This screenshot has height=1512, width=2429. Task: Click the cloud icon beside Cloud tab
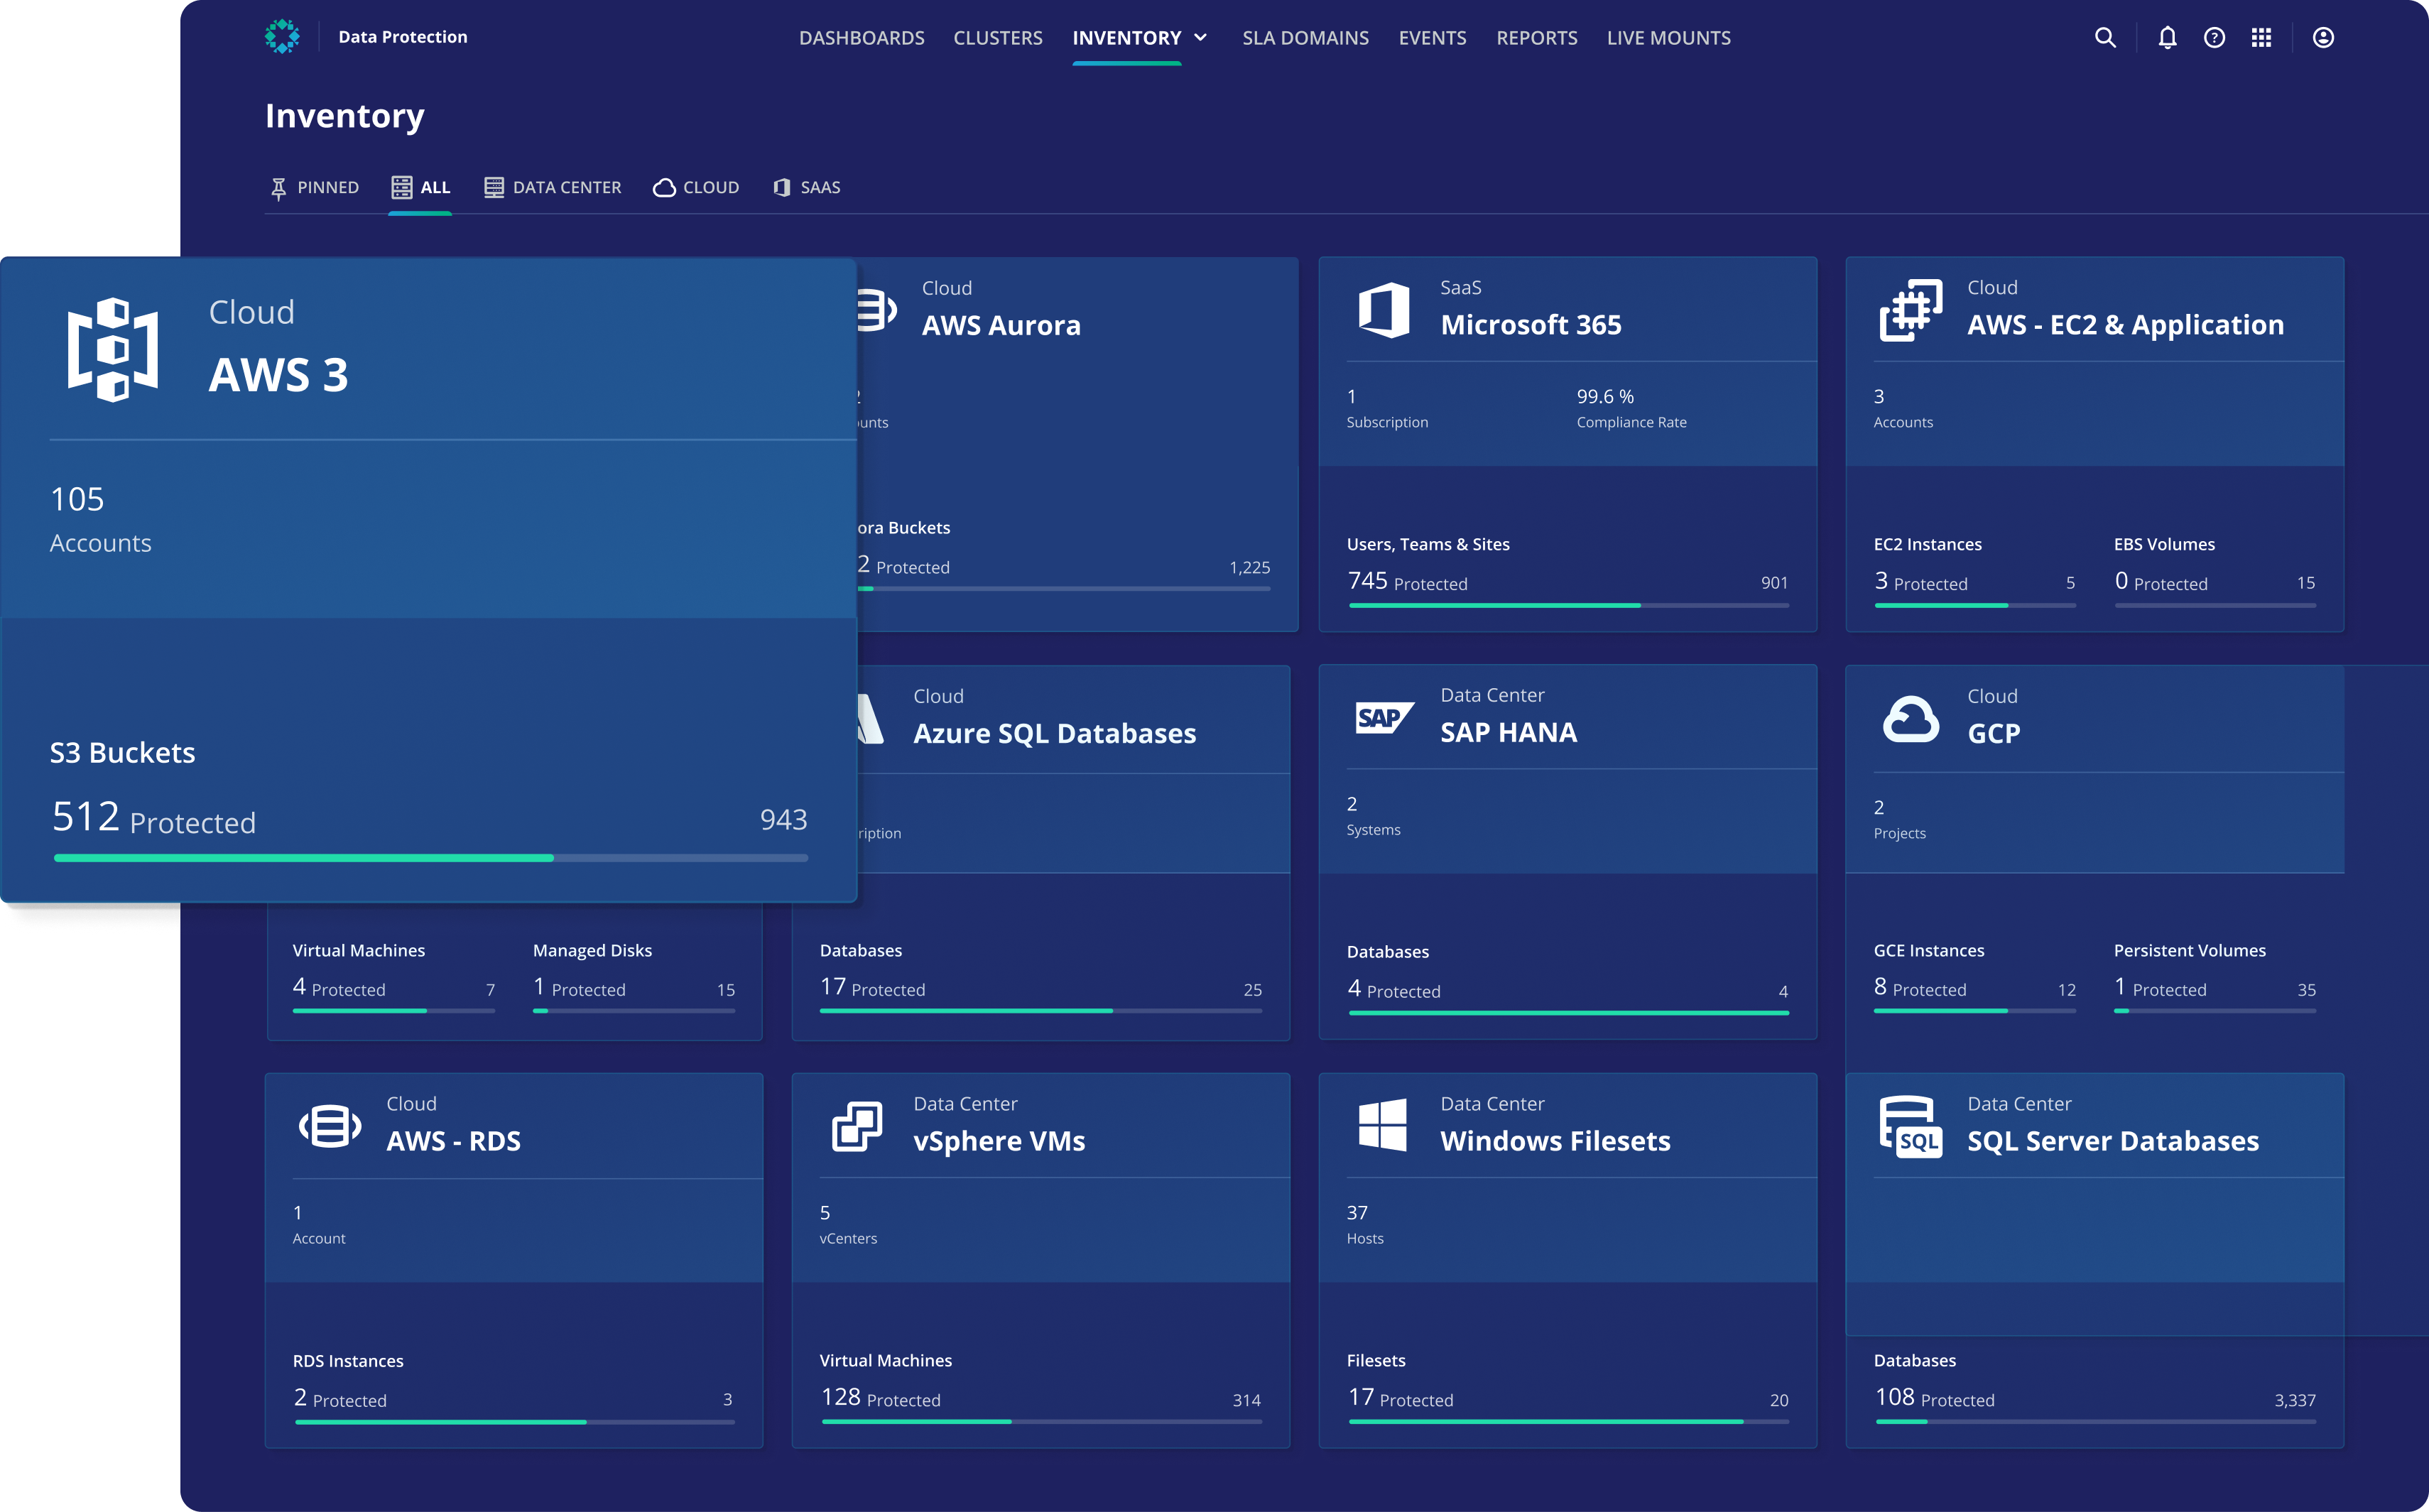[664, 188]
